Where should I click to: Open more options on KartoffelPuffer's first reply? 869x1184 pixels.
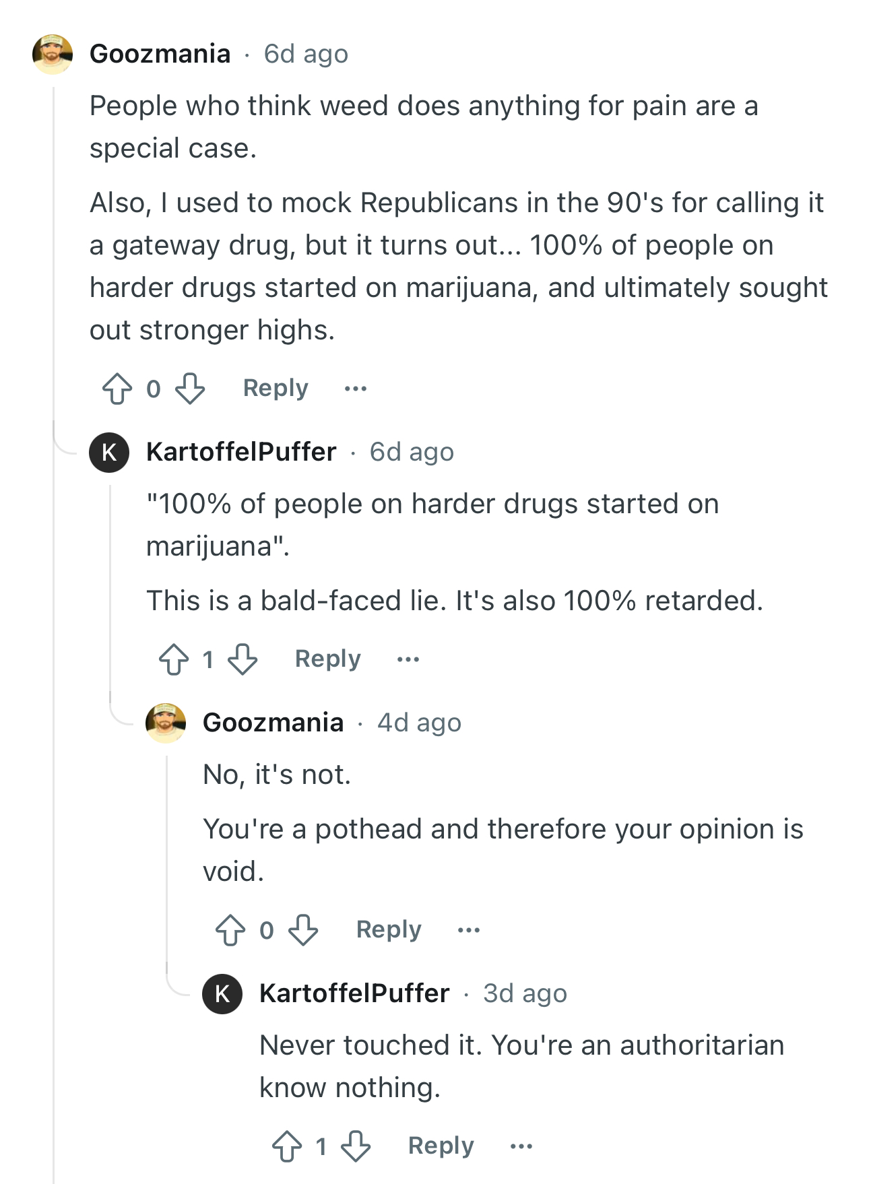click(x=408, y=659)
